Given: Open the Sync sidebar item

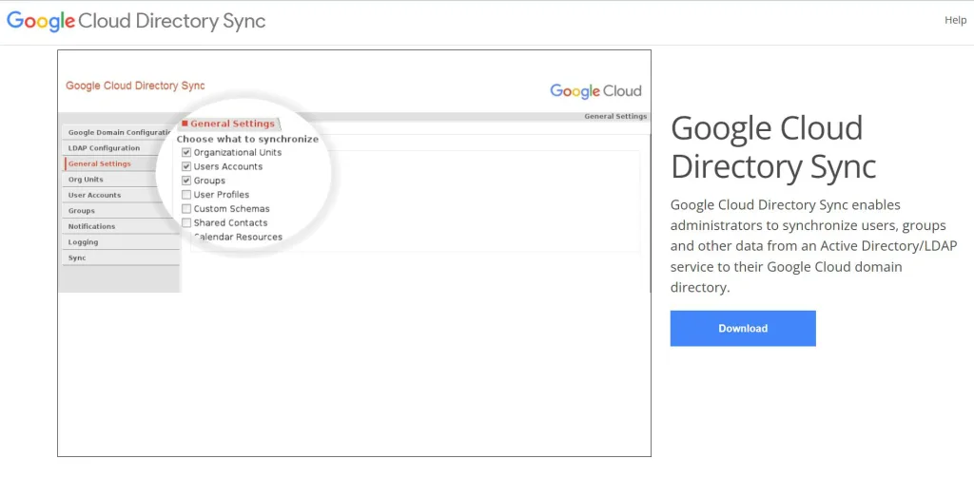Looking at the screenshot, I should tap(122, 258).
